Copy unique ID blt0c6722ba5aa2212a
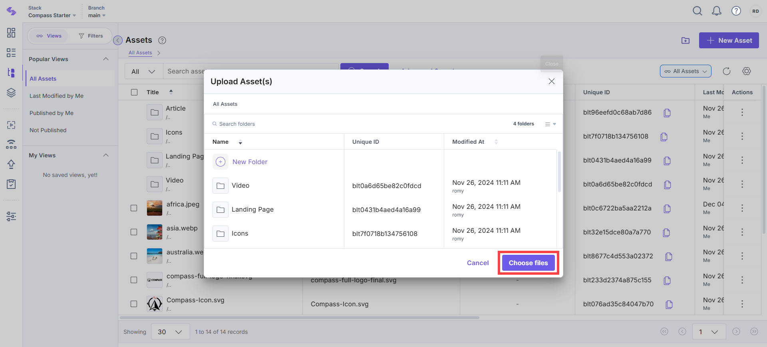This screenshot has width=767, height=347. [x=667, y=209]
